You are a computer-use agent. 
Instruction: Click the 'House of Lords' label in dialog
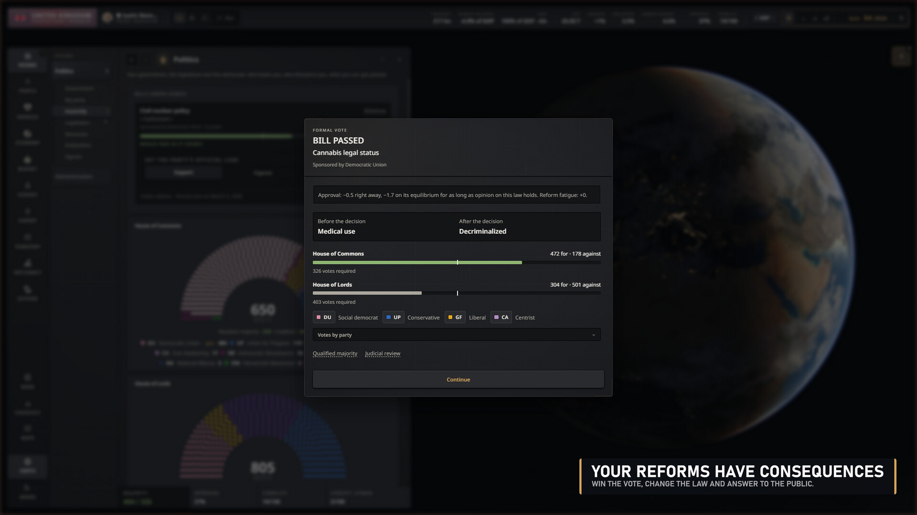[x=332, y=285]
